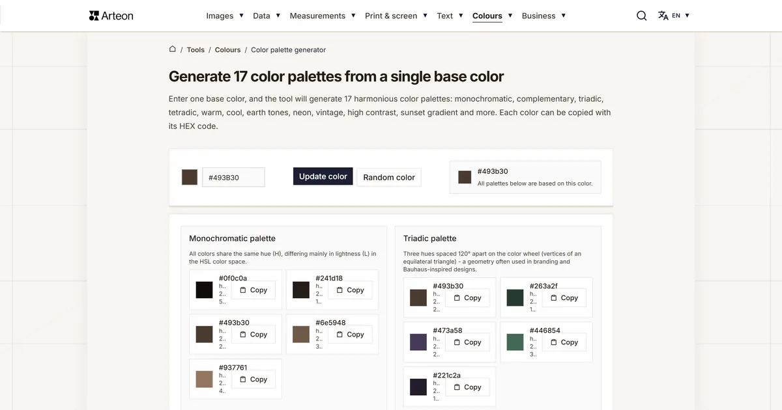Open the Arteon logo home link

tap(111, 16)
